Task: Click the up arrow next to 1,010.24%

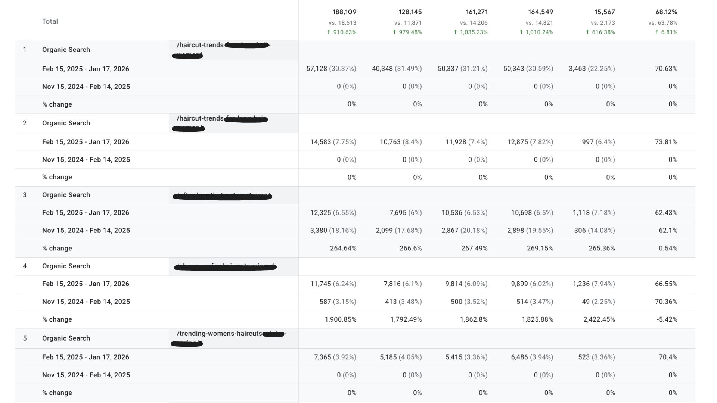Action: pyautogui.click(x=521, y=32)
